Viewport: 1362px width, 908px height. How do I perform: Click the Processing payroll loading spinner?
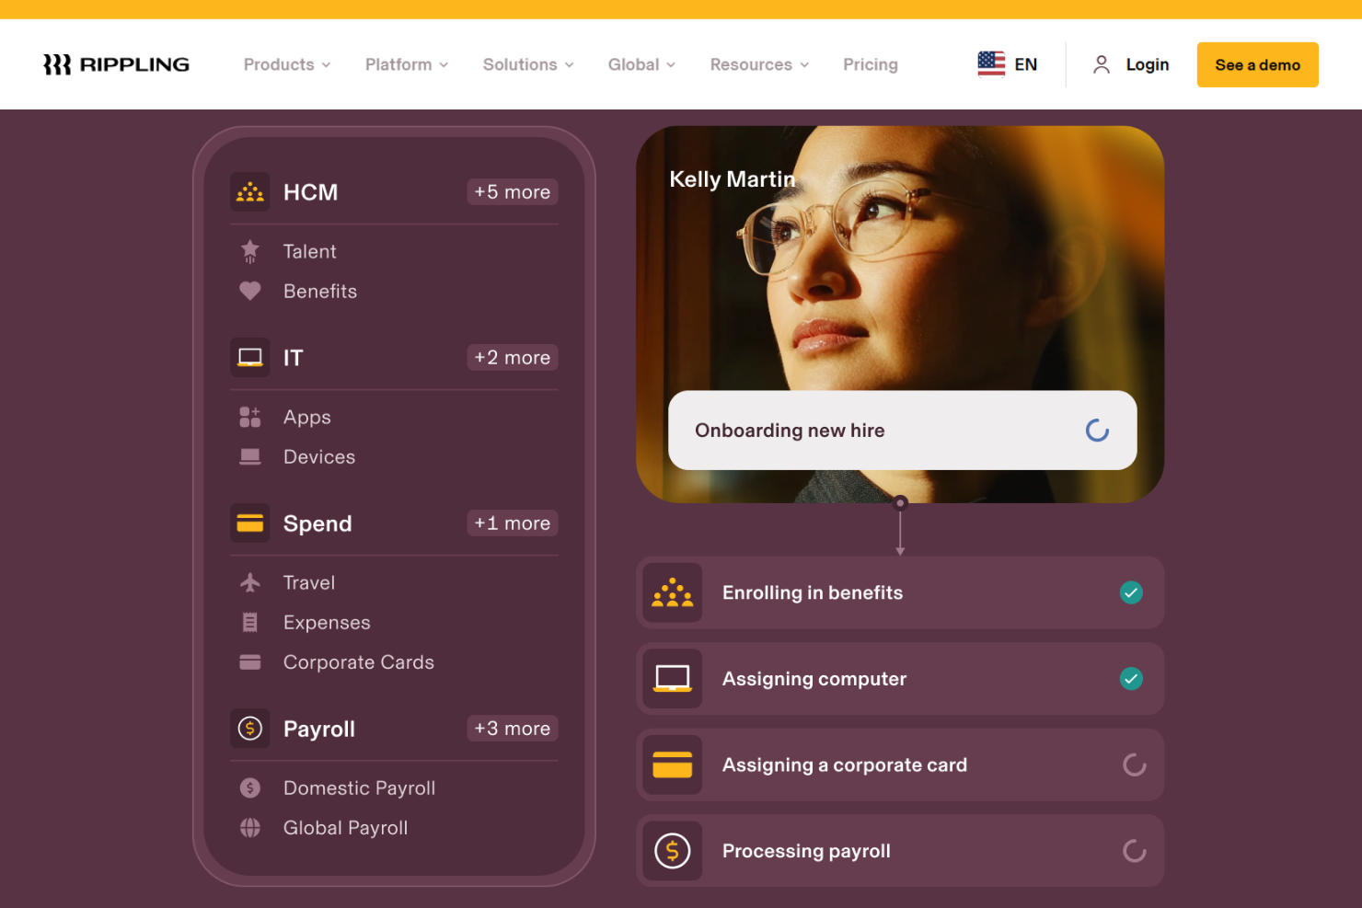tap(1133, 851)
